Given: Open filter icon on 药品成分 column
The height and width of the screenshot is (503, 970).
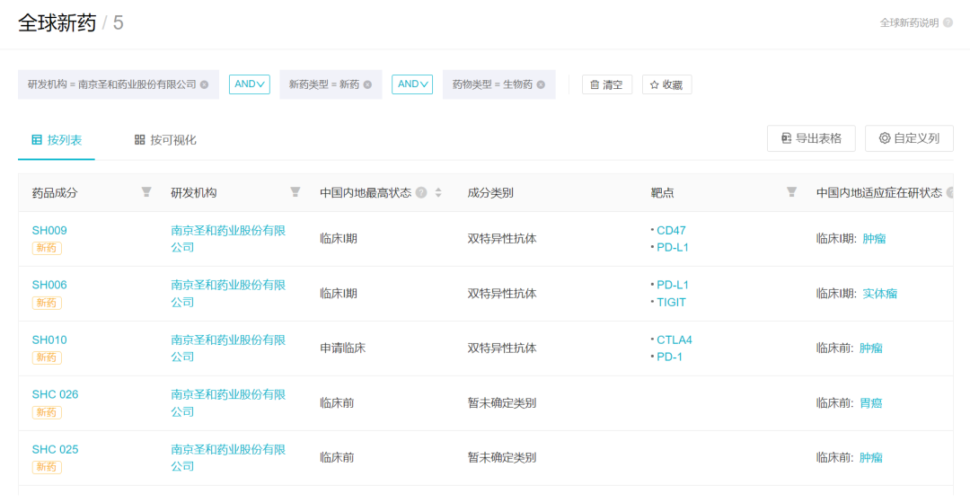Looking at the screenshot, I should (146, 192).
